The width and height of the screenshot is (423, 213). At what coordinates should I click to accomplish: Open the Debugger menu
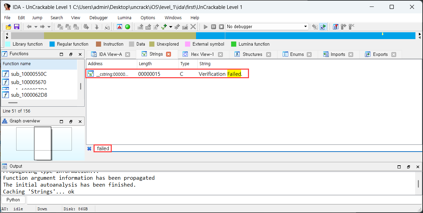[99, 17]
